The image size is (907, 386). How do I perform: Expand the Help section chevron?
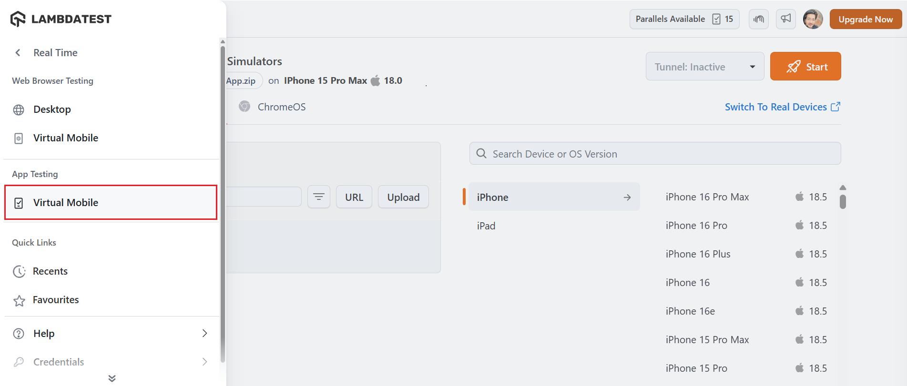[205, 333]
